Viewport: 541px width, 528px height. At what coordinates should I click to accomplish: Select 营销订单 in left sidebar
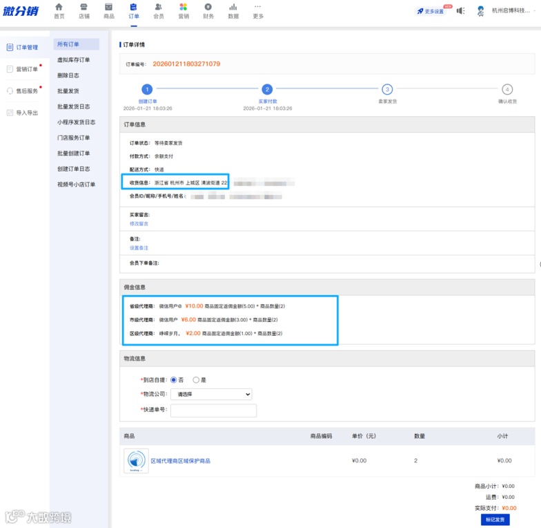(25, 69)
